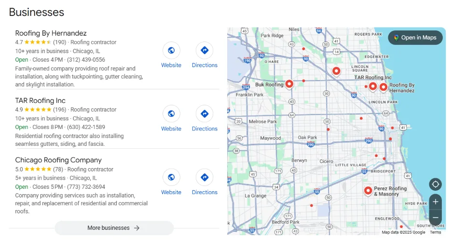Click the Terms link on the map
The width and height of the screenshot is (452, 240).
(x=435, y=232)
